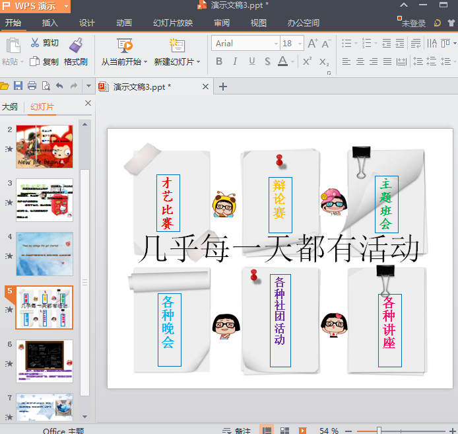
Task: Expand the New Slide (新建幻灯片) dropdown arrow
Action: [199, 62]
